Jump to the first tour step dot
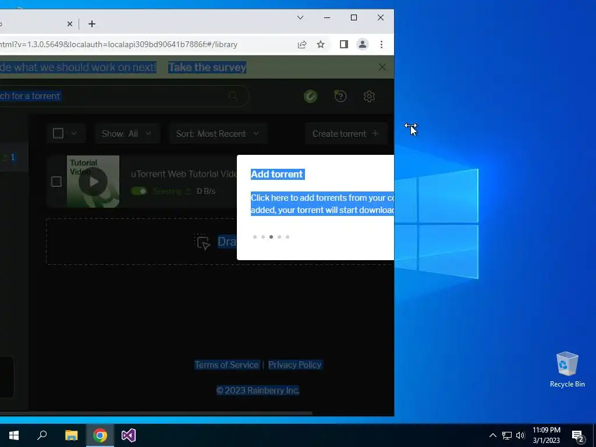596x447 pixels. point(255,237)
